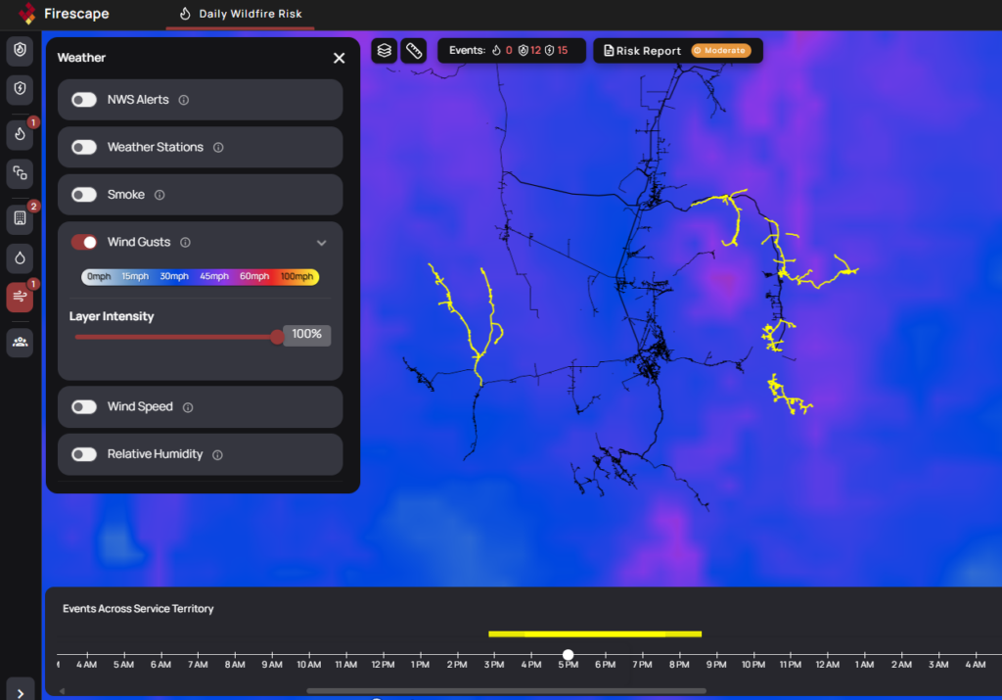The height and width of the screenshot is (700, 1002).
Task: Click the fire shield icon in sidebar
Action: (x=20, y=51)
